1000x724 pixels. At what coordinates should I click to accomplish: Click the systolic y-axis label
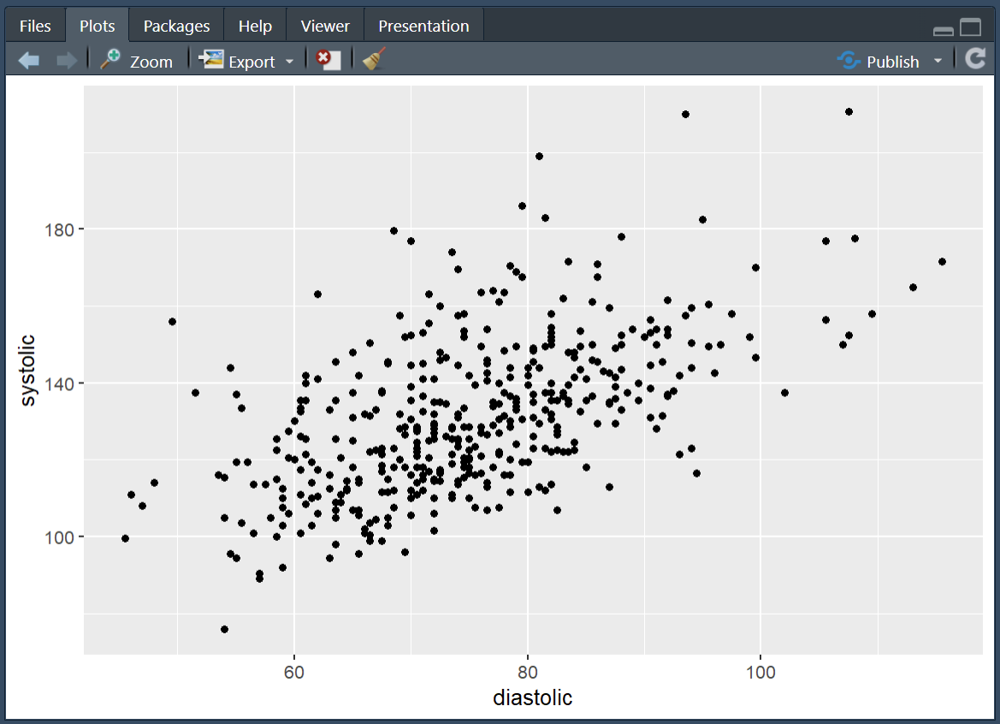(28, 371)
